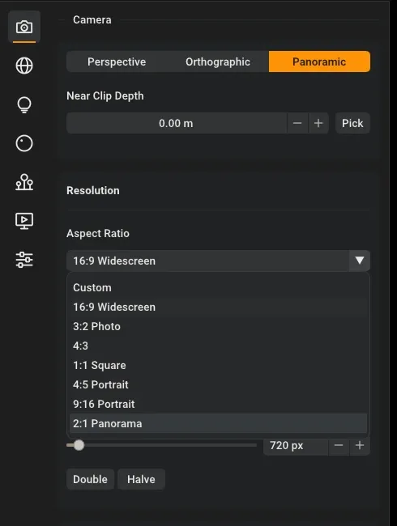Increase resolution with the plus stepper

tap(360, 446)
